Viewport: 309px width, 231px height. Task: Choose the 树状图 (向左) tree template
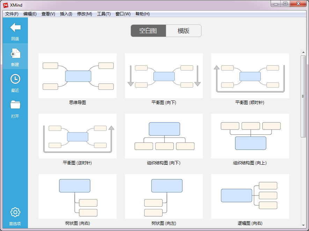164,195
